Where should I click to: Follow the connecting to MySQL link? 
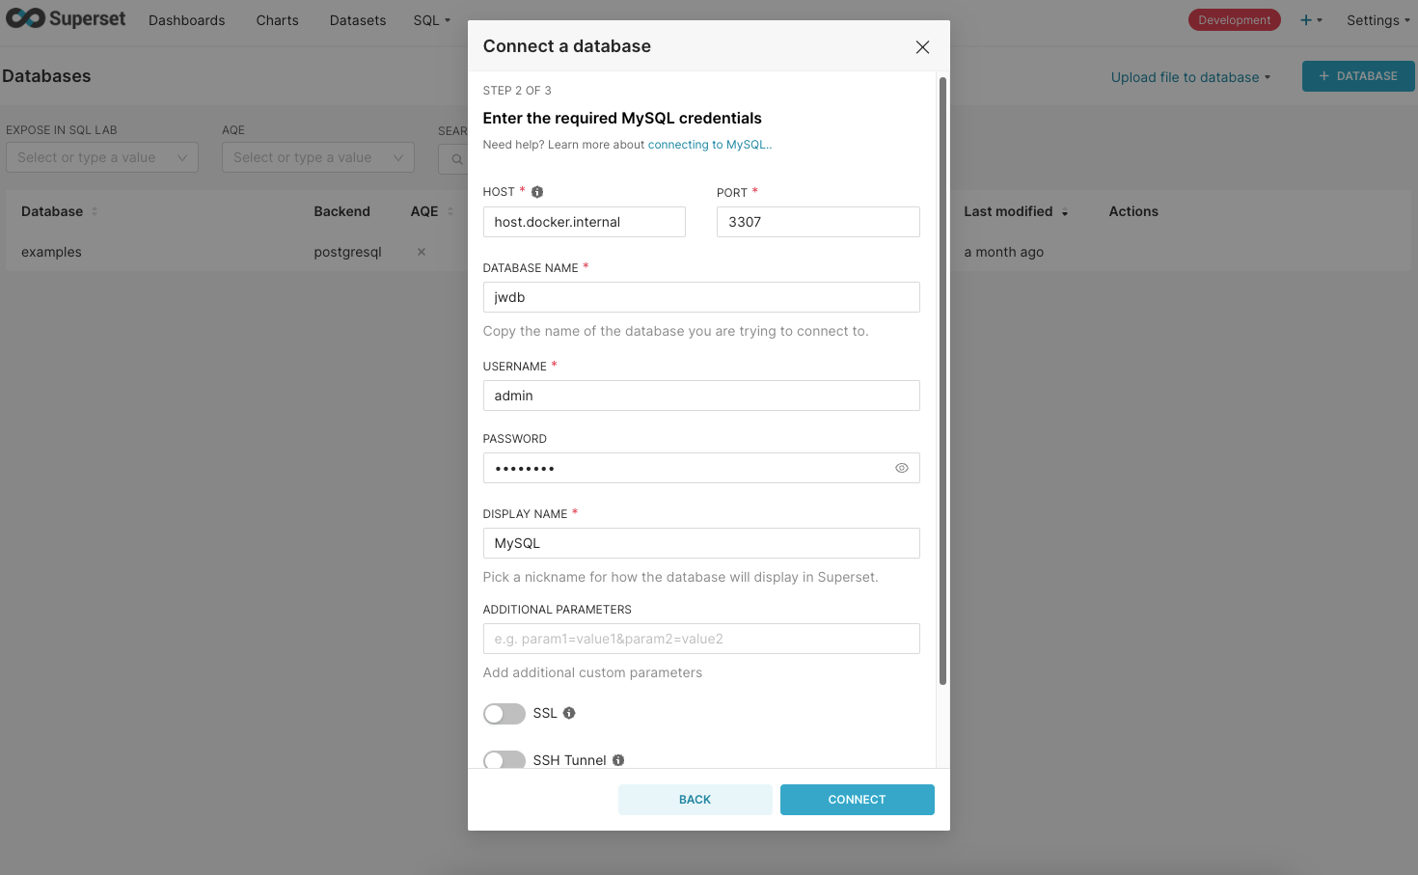click(708, 145)
